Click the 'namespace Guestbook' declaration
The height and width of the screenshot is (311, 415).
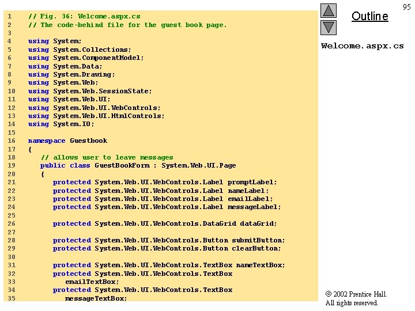68,141
